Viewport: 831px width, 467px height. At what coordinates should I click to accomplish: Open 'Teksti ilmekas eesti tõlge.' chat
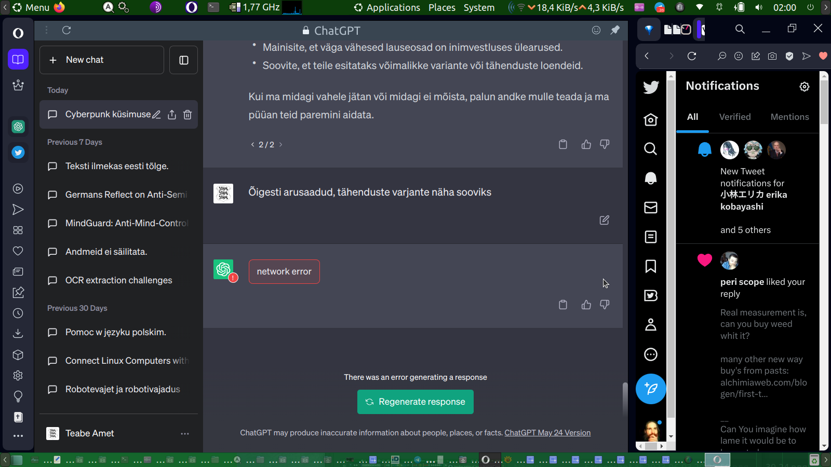118,167
